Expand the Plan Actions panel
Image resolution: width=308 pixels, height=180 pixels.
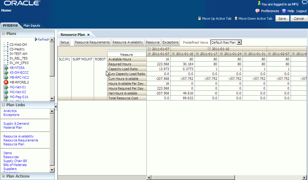3,176
